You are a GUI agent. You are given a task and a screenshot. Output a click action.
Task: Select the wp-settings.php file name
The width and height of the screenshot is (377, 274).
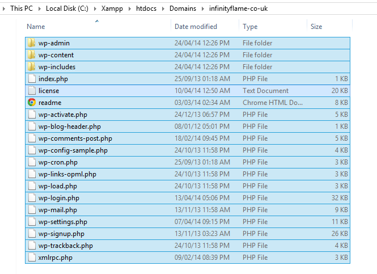tap(63, 222)
